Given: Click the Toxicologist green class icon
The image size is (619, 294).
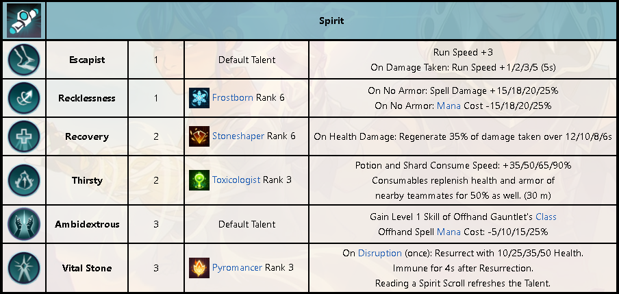Looking at the screenshot, I should (199, 180).
